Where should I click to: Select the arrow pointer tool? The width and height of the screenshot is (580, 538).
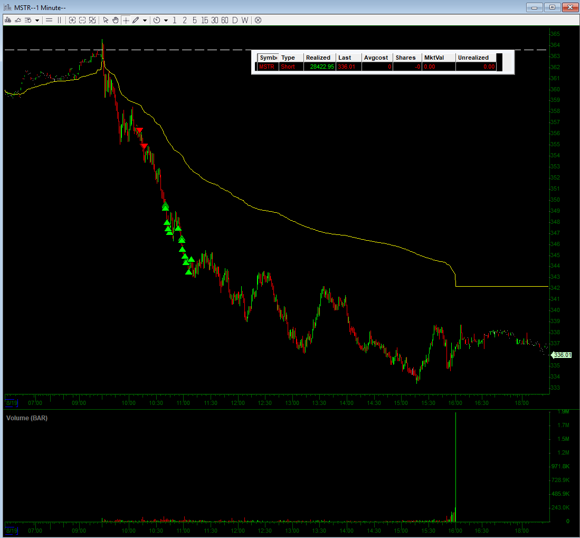click(106, 21)
